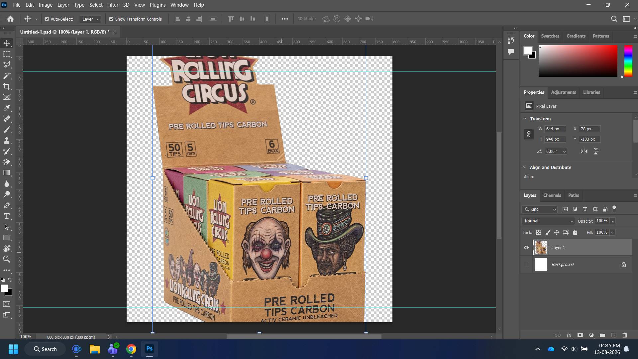Select the Zoom tool in toolbar
Viewport: 638px width, 359px height.
coord(7,259)
